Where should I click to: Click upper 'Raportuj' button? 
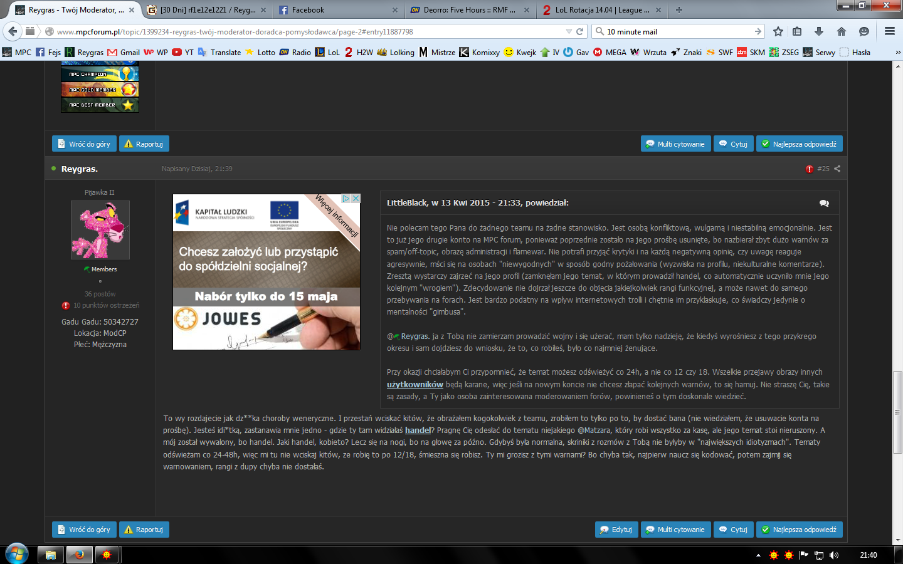(x=144, y=144)
